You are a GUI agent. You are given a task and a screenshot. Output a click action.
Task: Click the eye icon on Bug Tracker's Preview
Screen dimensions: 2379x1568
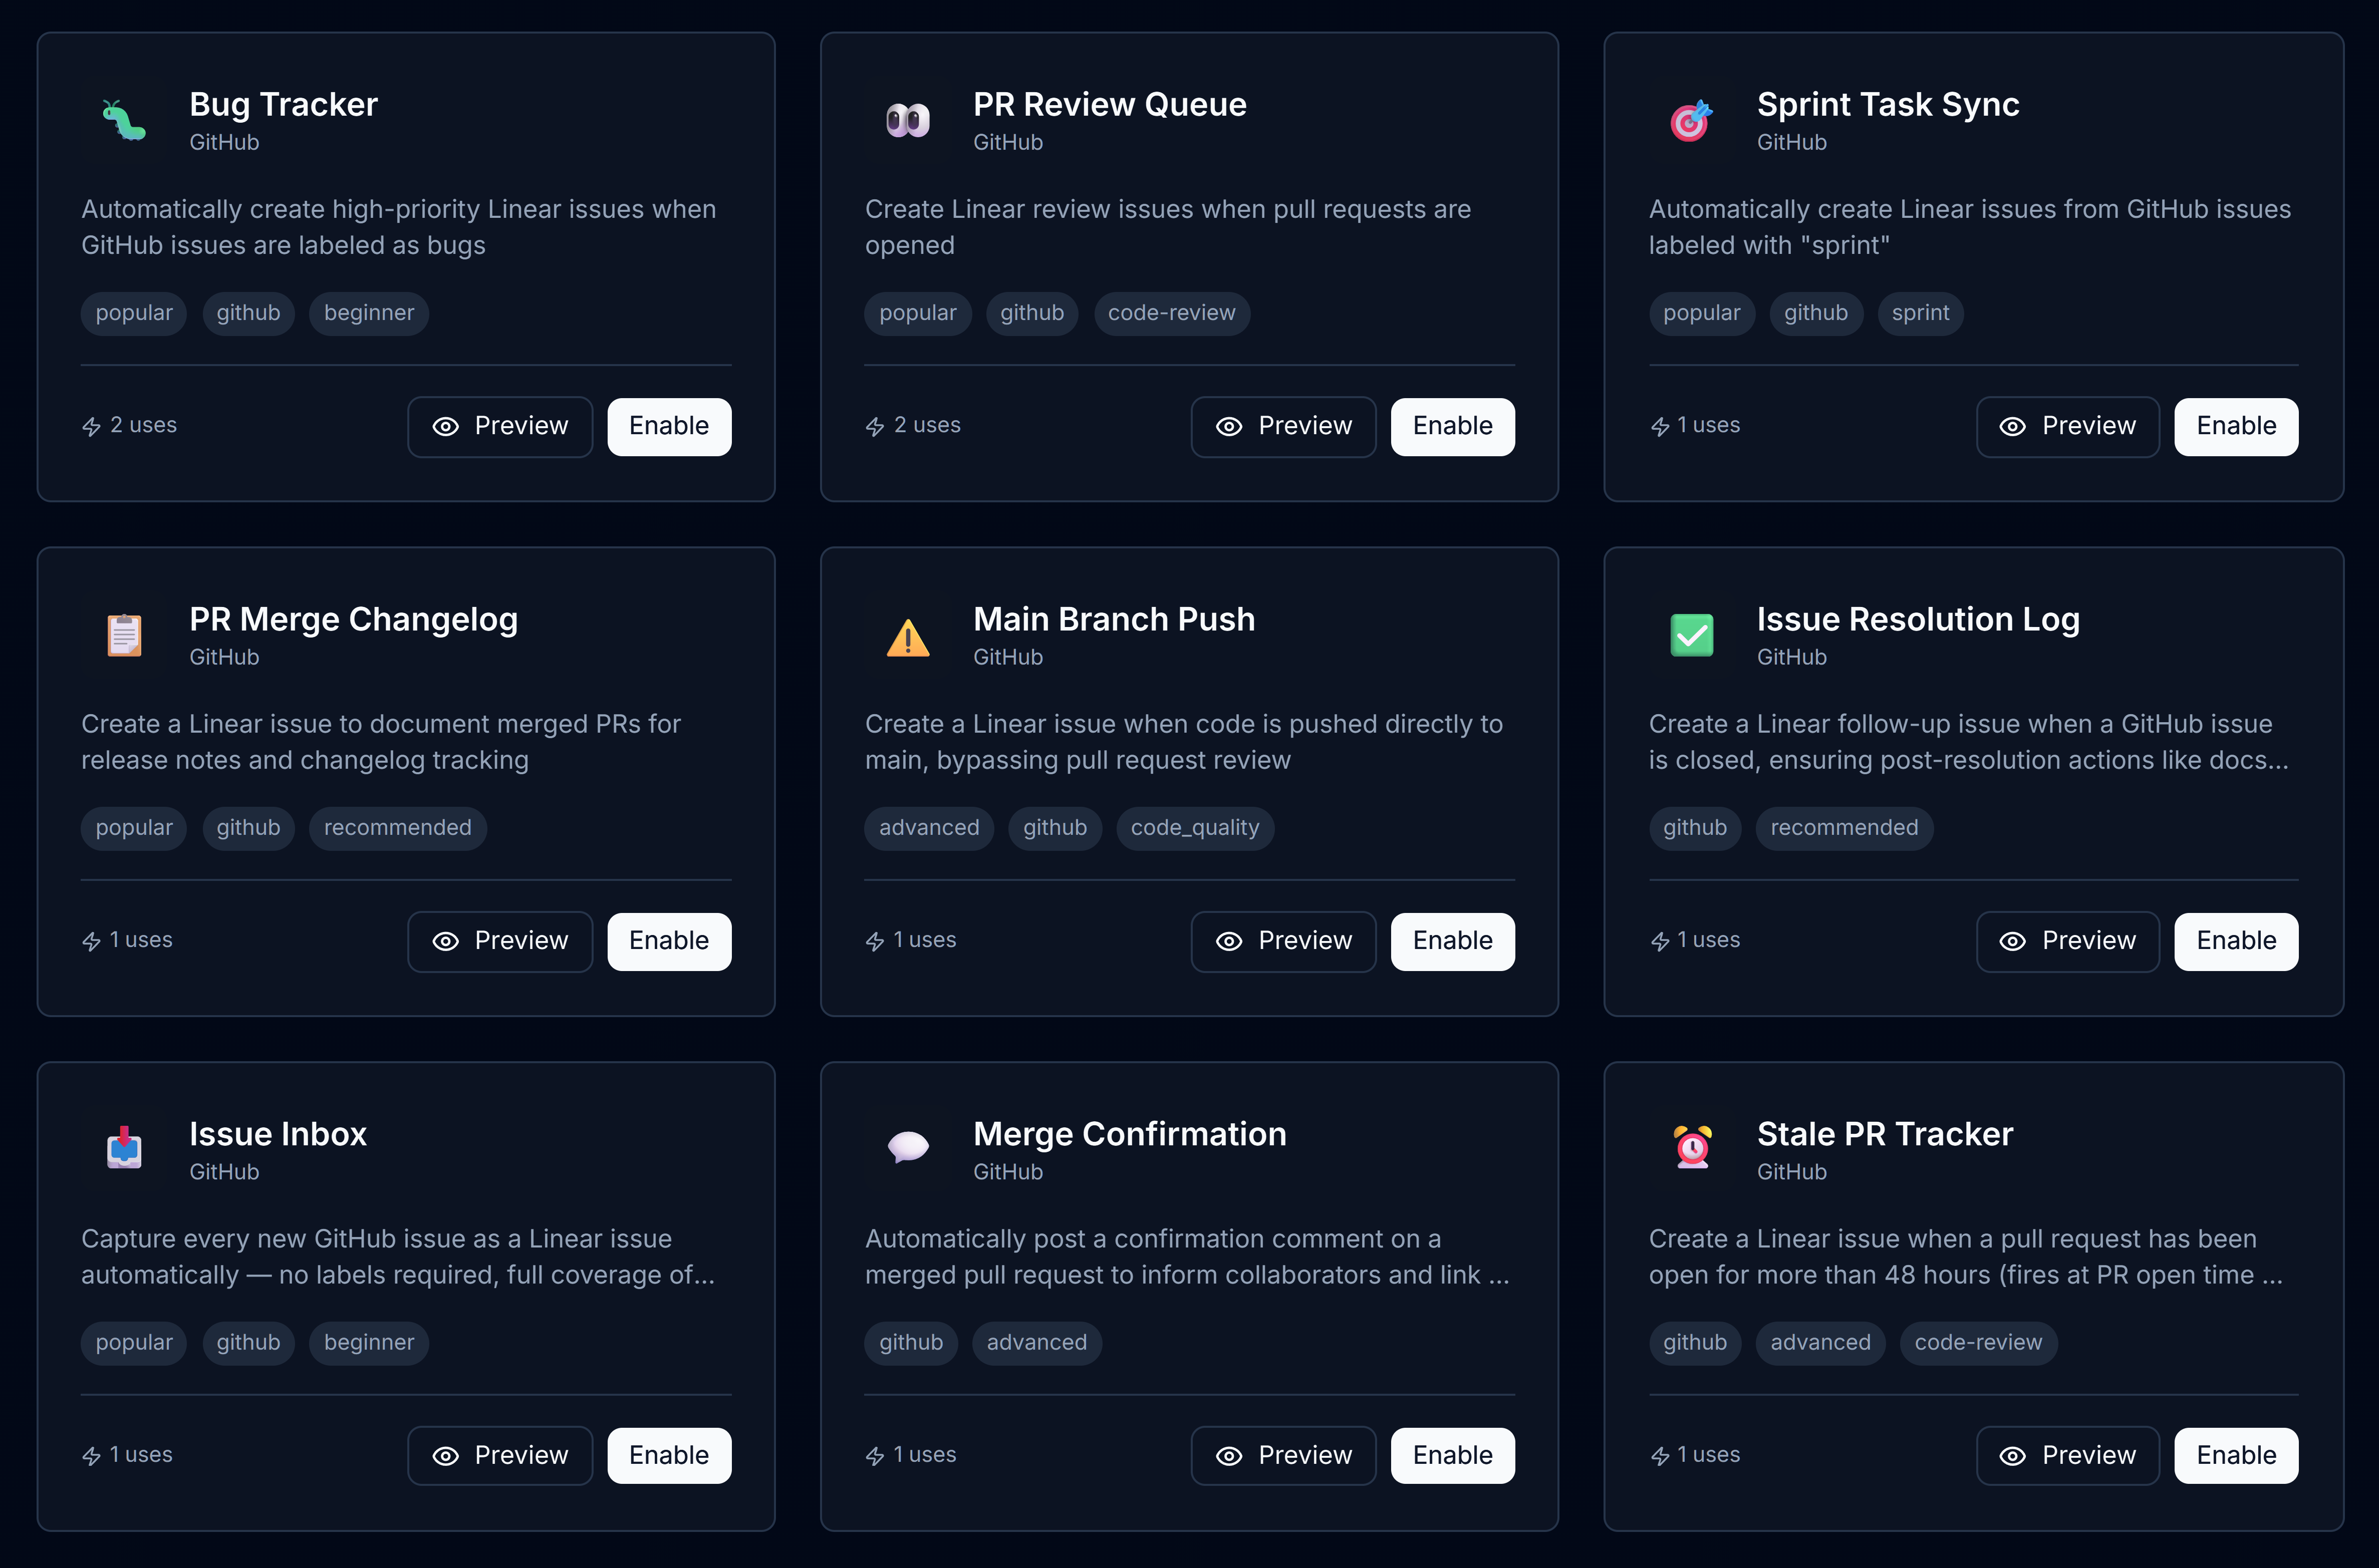click(x=446, y=426)
